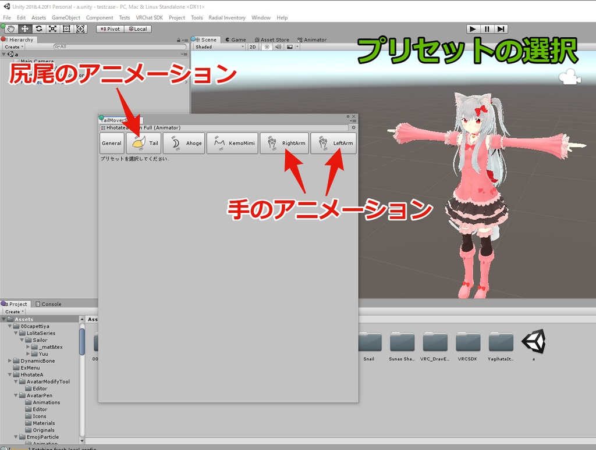
Task: Switch to the Game tab
Action: click(235, 40)
